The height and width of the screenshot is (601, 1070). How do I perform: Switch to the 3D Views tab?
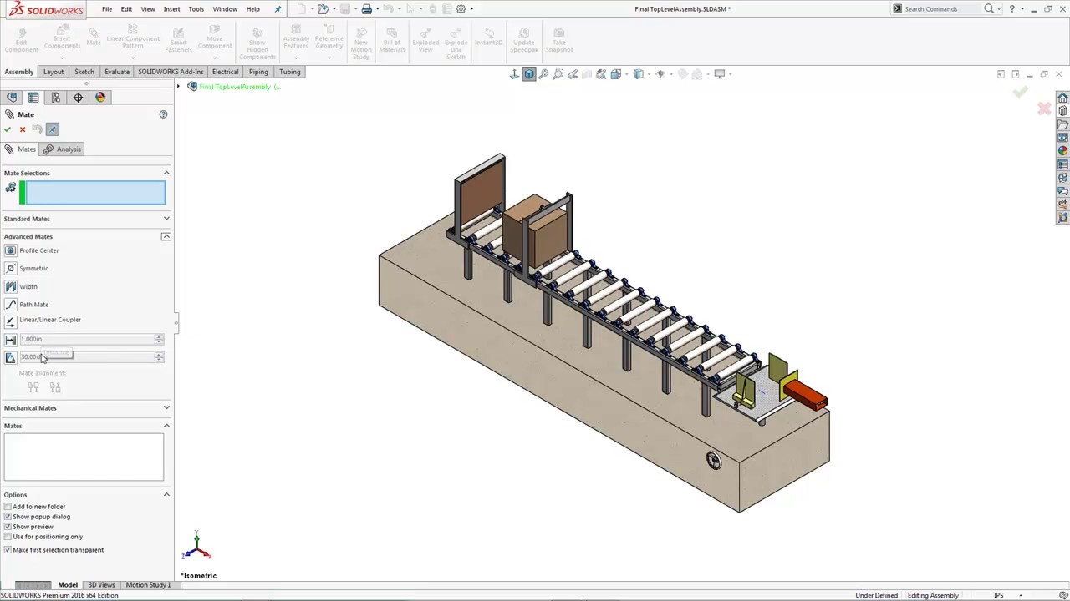101,585
